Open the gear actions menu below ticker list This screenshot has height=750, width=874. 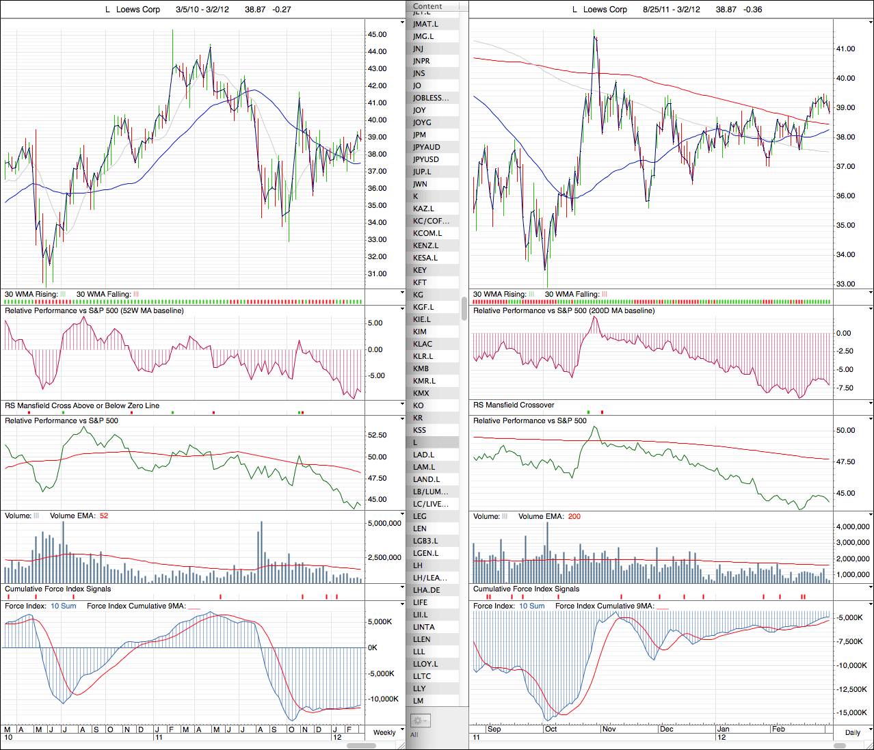[419, 721]
